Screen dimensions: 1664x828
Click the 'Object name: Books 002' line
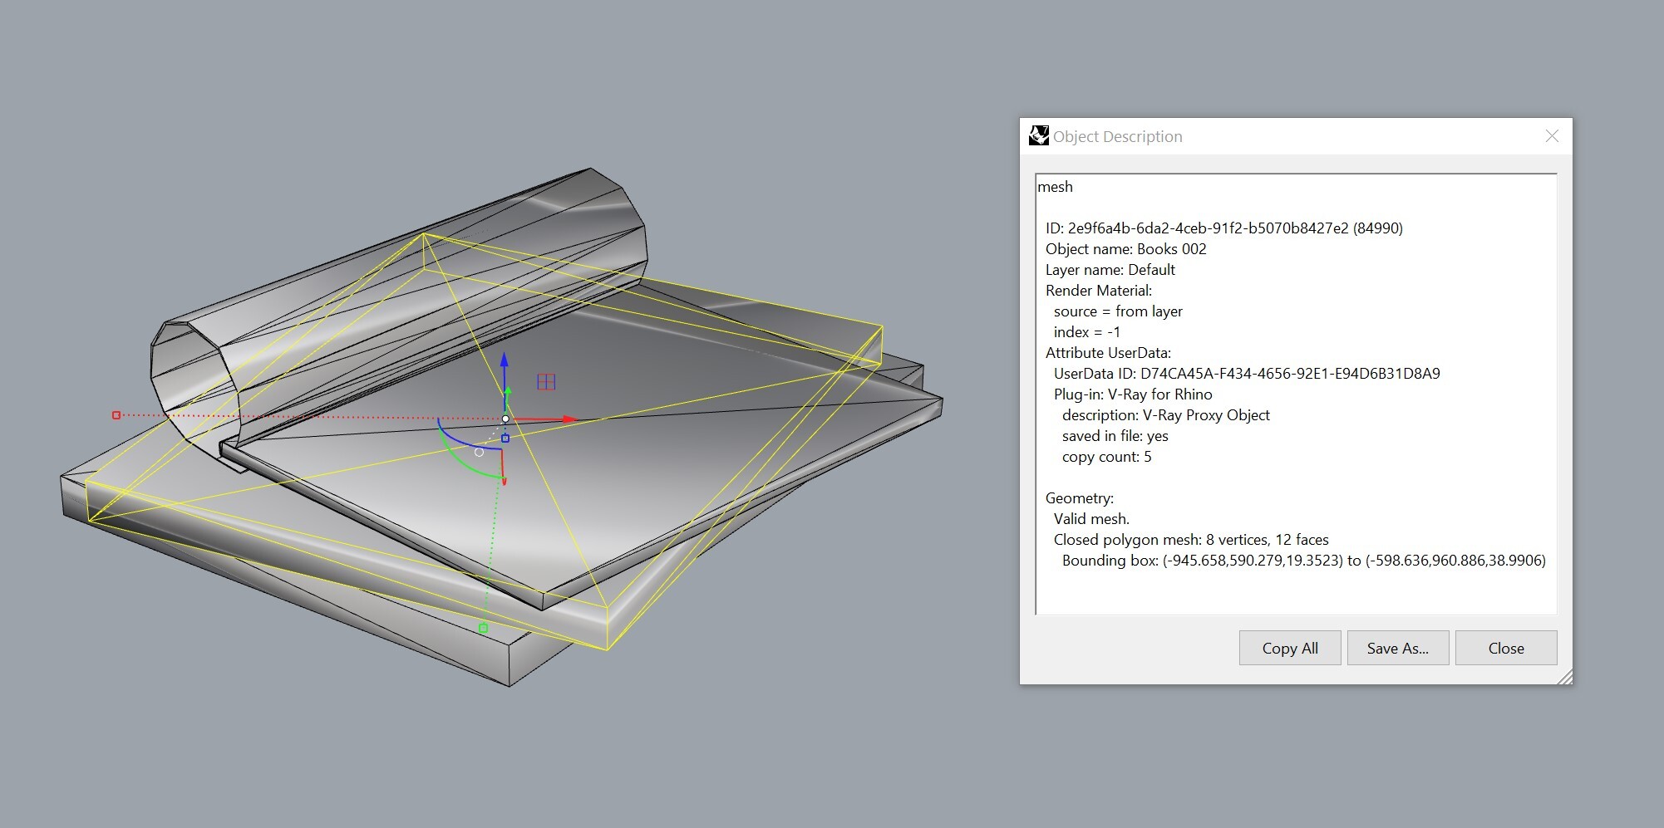pyautogui.click(x=1125, y=249)
